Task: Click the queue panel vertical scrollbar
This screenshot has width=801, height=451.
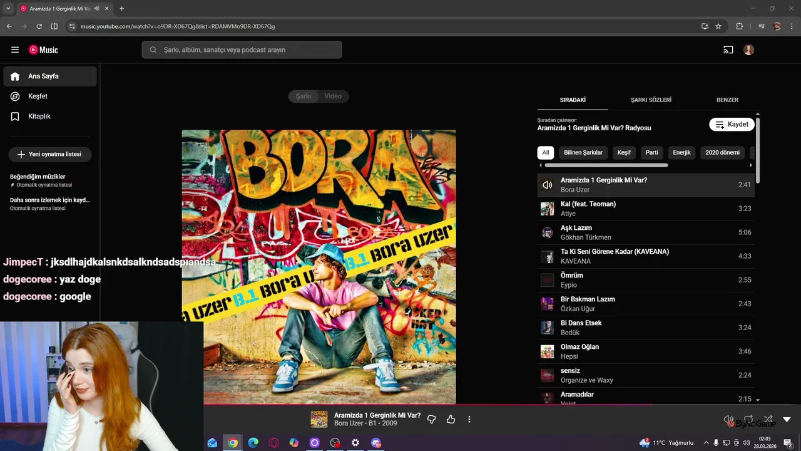Action: coord(758,150)
